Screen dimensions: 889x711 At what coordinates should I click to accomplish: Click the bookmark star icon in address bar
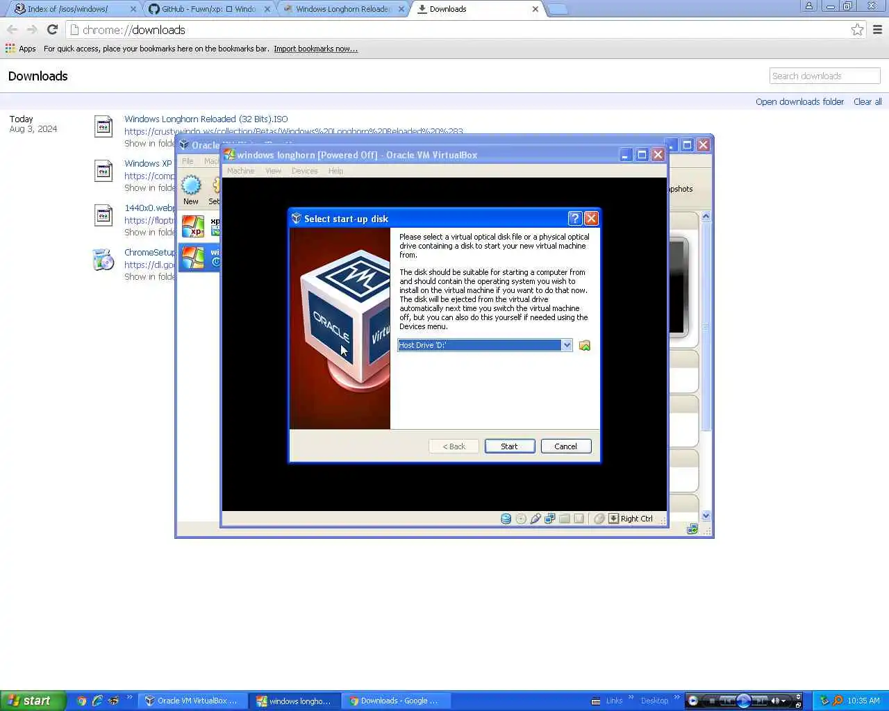tap(857, 30)
